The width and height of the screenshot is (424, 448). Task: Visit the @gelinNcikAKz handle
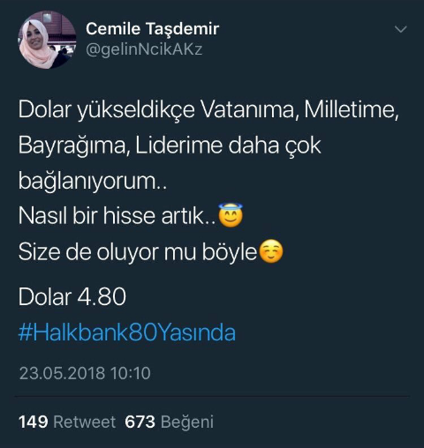[x=144, y=49]
